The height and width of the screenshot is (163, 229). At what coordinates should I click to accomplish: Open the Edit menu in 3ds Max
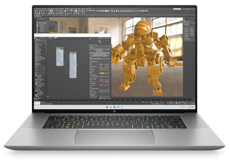click(37, 9)
